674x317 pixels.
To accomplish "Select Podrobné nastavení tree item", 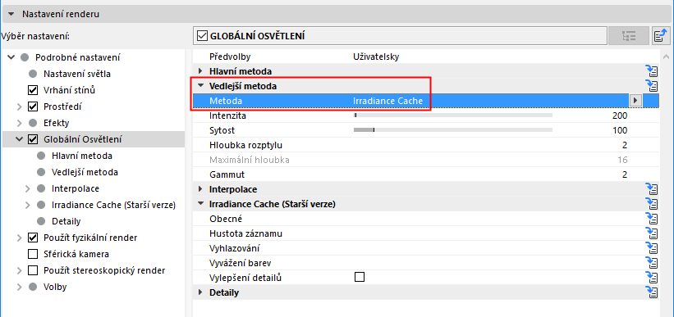I will 77,57.
